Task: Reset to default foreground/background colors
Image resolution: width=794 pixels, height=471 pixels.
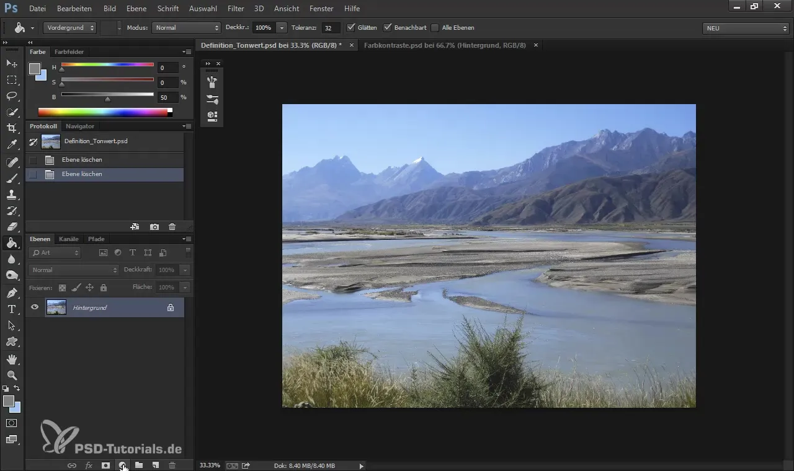Action: (6, 388)
